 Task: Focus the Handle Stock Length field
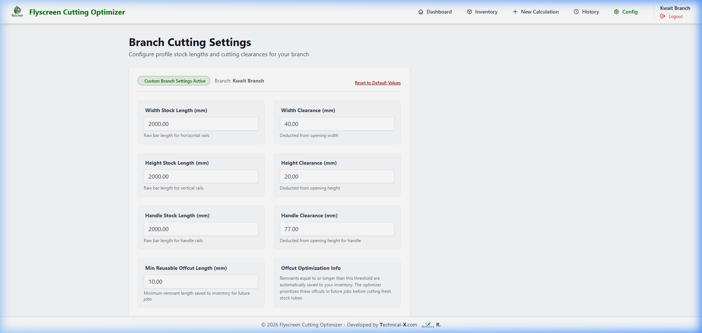tap(201, 229)
